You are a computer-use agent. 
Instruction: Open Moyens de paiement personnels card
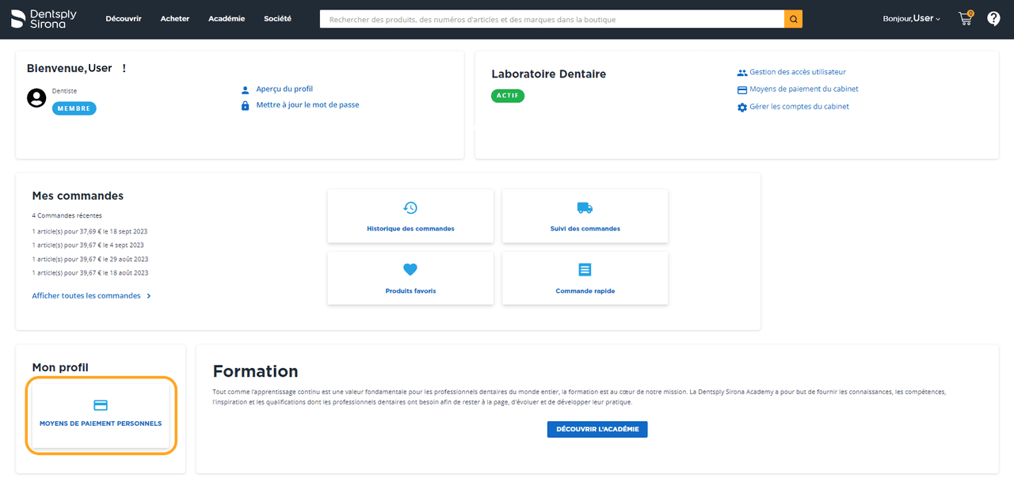click(101, 415)
